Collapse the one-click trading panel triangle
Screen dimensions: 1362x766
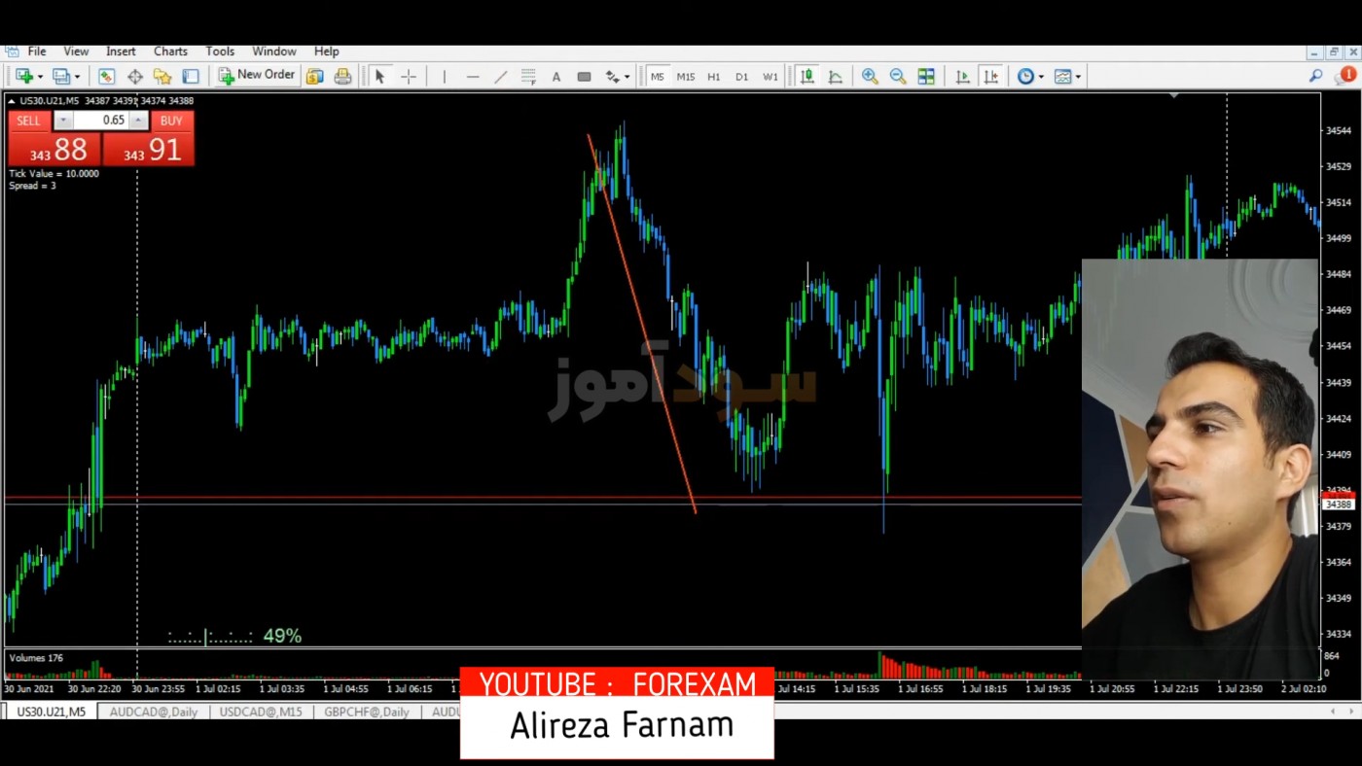point(12,101)
